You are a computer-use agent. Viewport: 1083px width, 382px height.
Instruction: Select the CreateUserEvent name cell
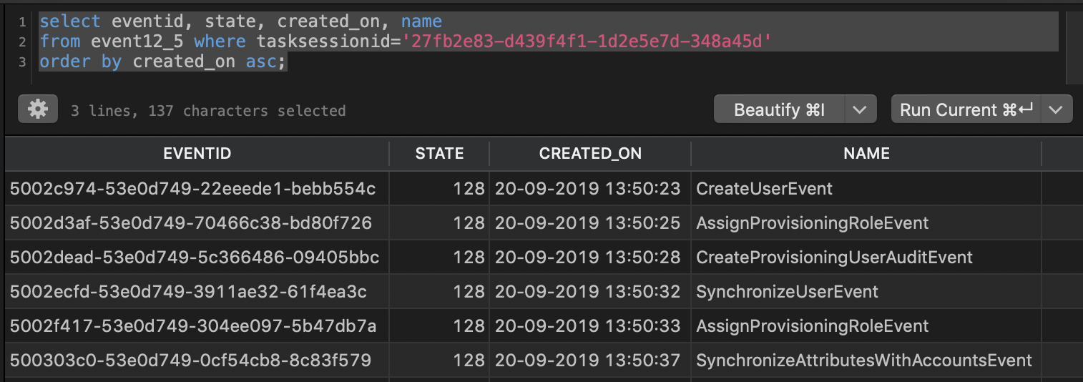[x=764, y=189]
